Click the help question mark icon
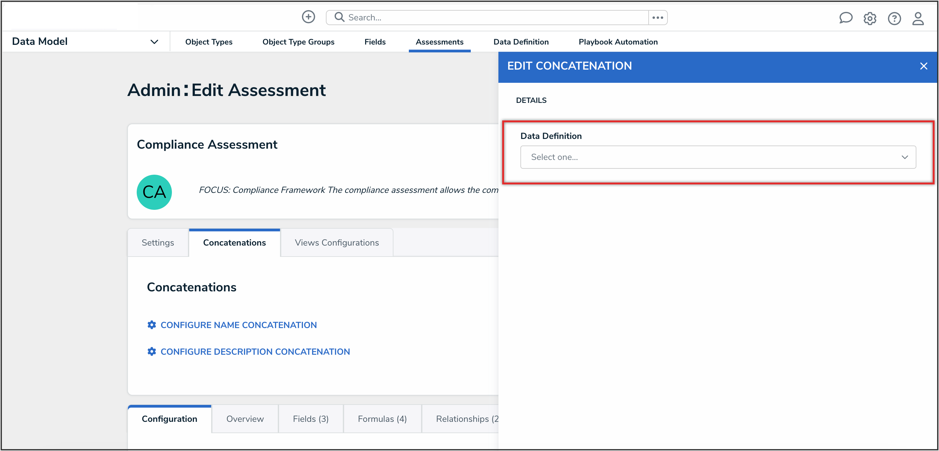 pos(894,18)
